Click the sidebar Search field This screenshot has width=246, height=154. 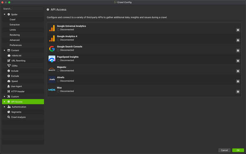coord(23,9)
